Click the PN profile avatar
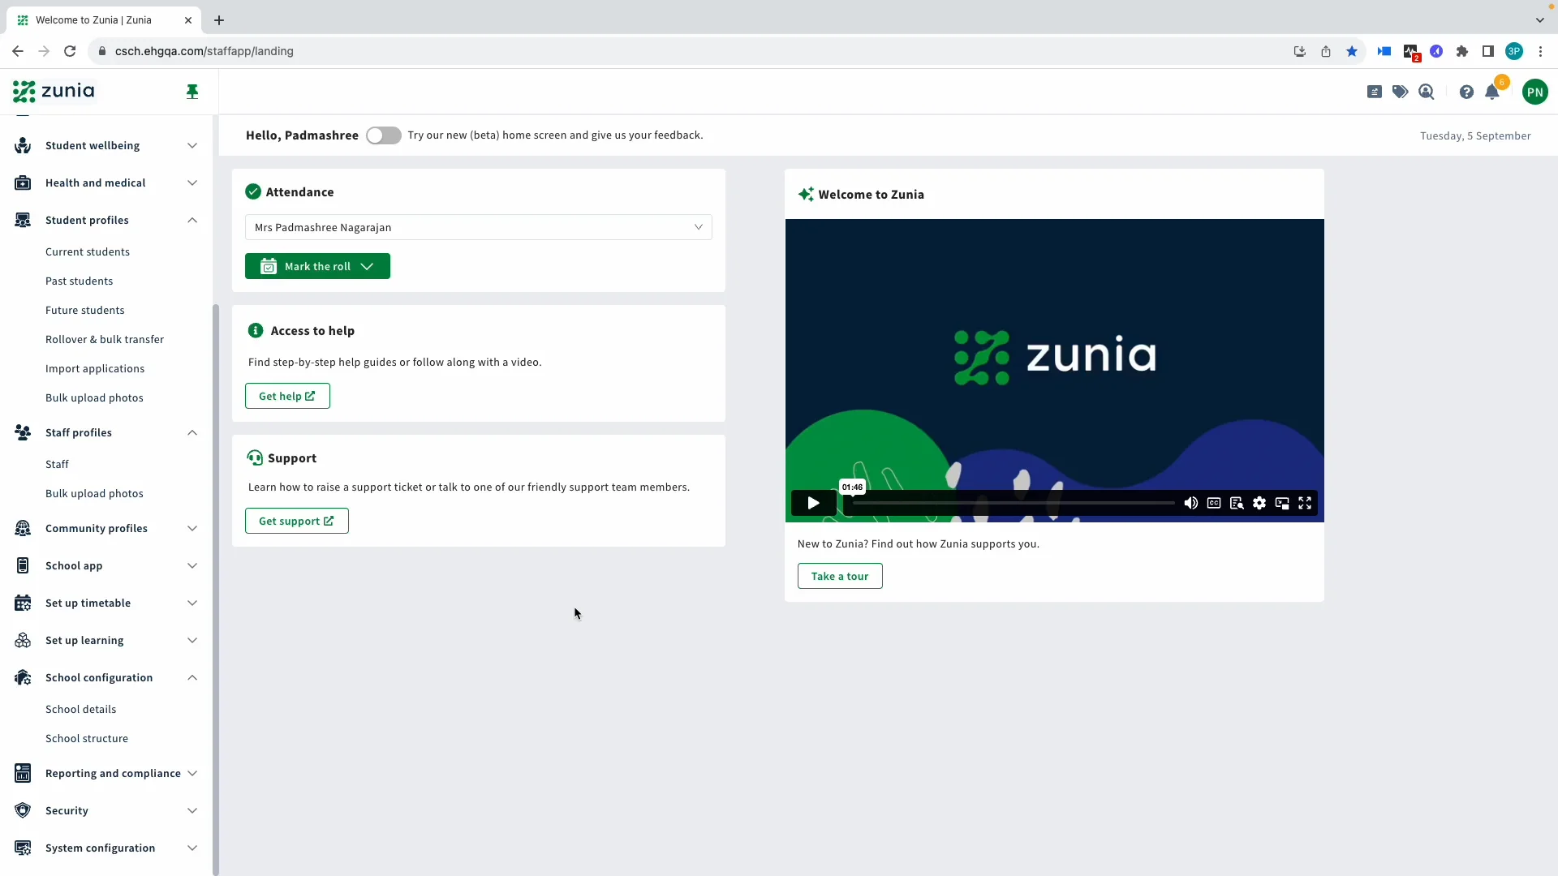 [x=1536, y=92]
